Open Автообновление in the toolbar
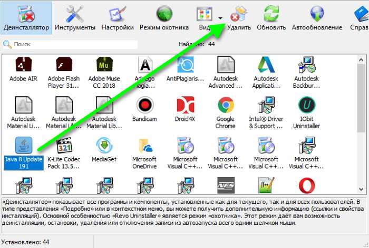Image resolution: width=369 pixels, height=248 pixels. (x=317, y=18)
